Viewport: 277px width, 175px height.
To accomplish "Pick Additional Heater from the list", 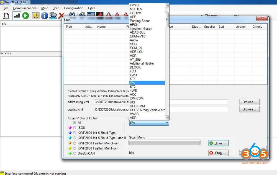I will (x=147, y=64).
